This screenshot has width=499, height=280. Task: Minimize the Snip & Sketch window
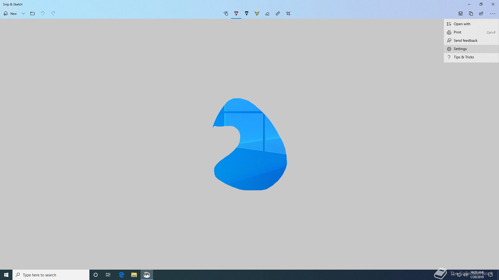[x=469, y=4]
